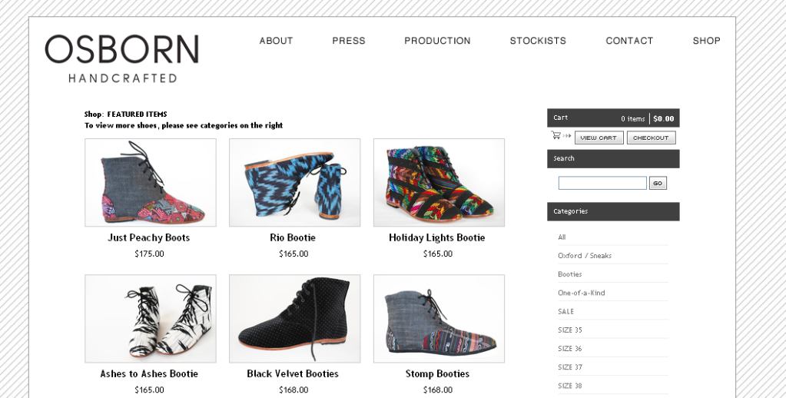Open the Rio Bootie product image

click(294, 183)
